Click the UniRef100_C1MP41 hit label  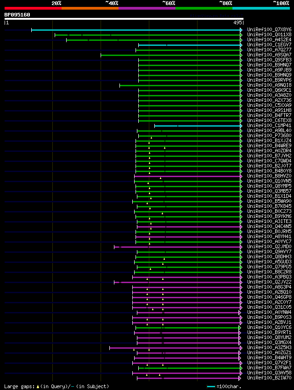coord(269,125)
